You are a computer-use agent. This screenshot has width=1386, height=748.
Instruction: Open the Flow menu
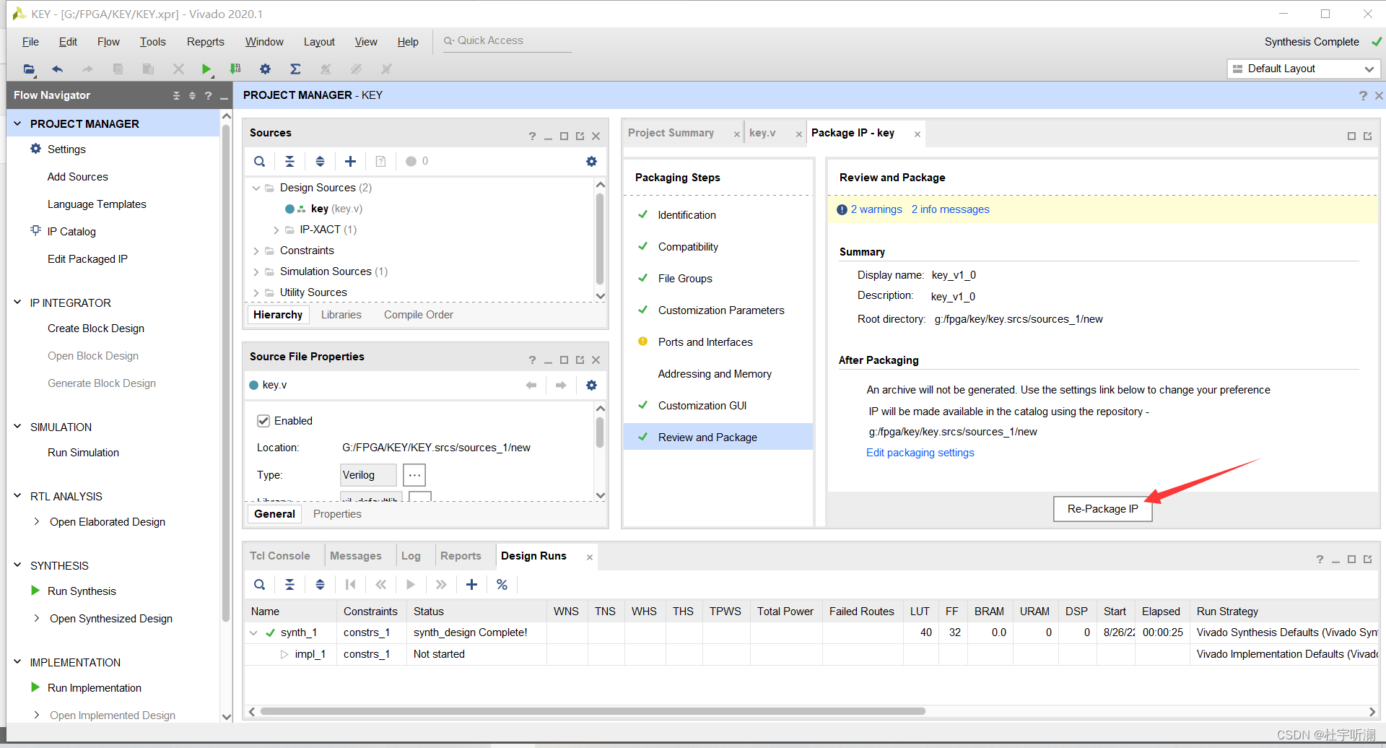coord(108,42)
